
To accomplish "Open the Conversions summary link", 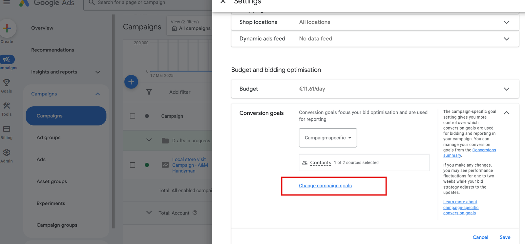I will 470,153.
